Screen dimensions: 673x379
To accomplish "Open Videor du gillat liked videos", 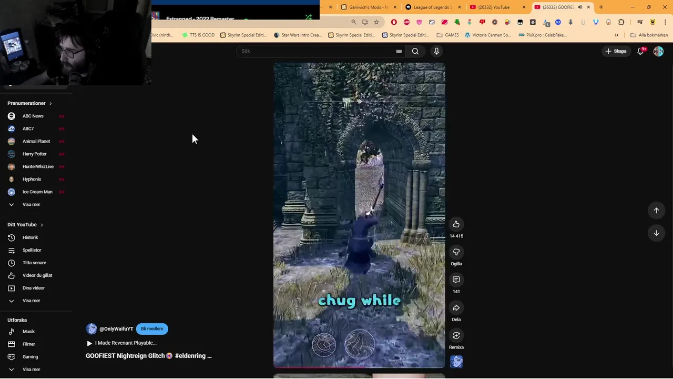I will [x=36, y=275].
